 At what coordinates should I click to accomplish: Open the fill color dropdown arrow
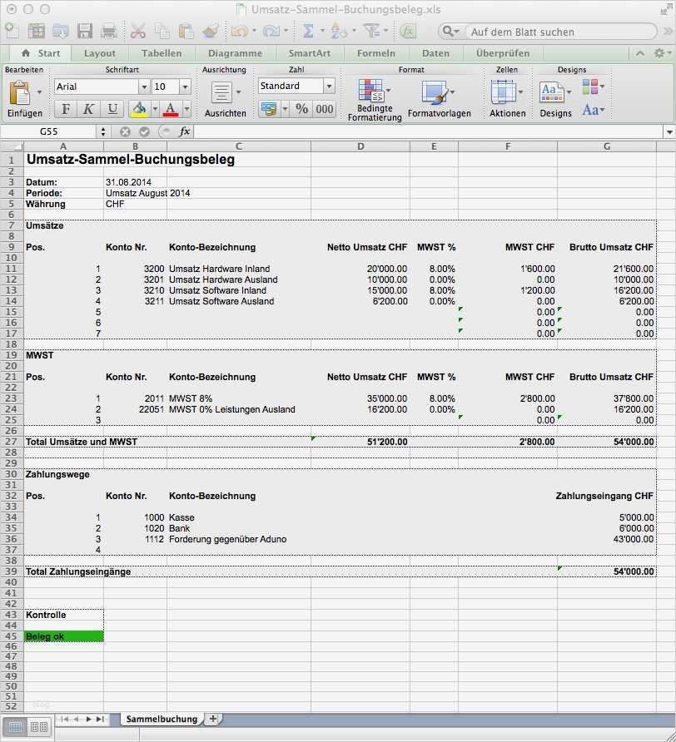(155, 109)
